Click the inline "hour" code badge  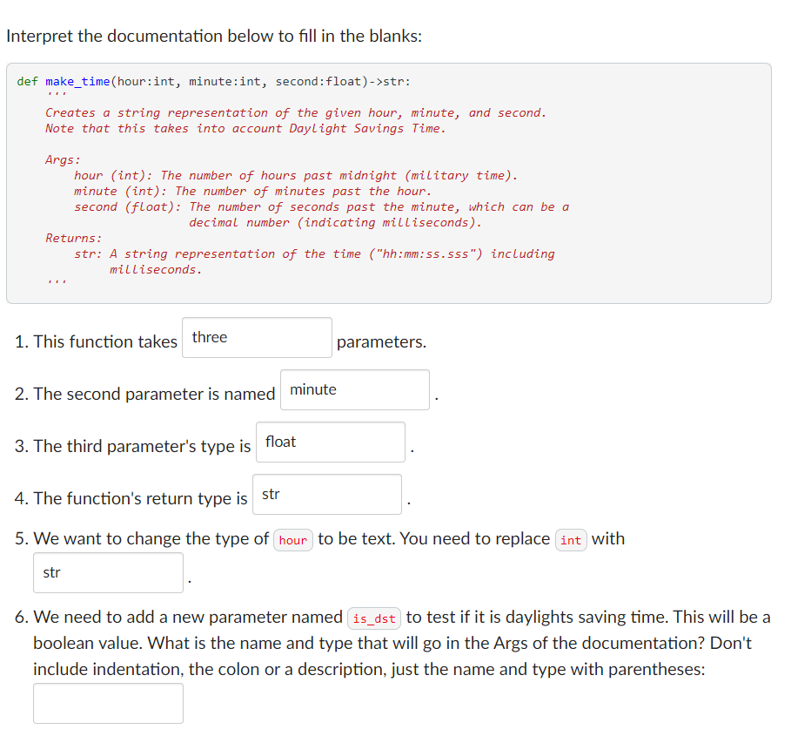click(292, 540)
